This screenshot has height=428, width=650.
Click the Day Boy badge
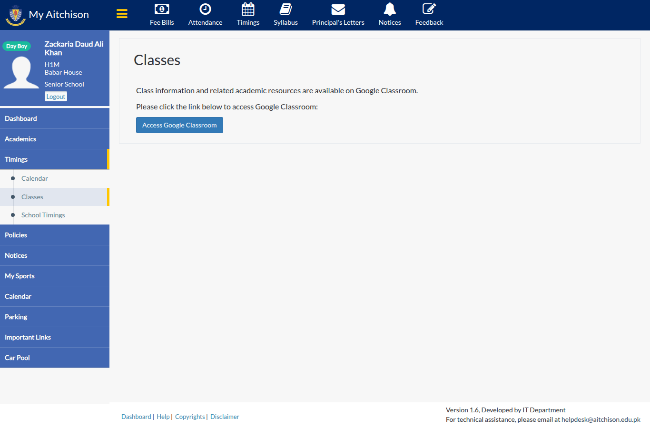[x=17, y=46]
